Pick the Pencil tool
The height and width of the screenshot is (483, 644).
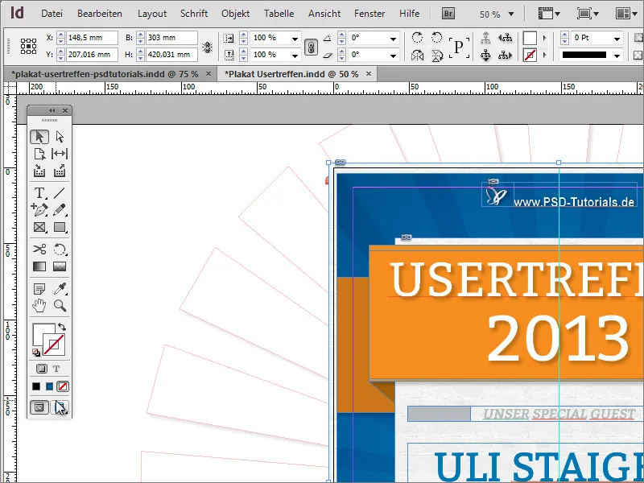click(60, 210)
